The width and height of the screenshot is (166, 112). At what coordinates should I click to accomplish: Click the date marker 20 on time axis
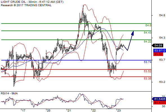click(49, 111)
